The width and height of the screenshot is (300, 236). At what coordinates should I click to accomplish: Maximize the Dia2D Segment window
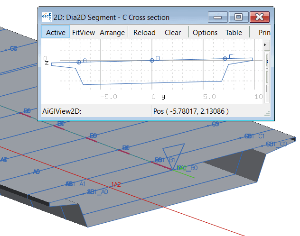point(238,18)
